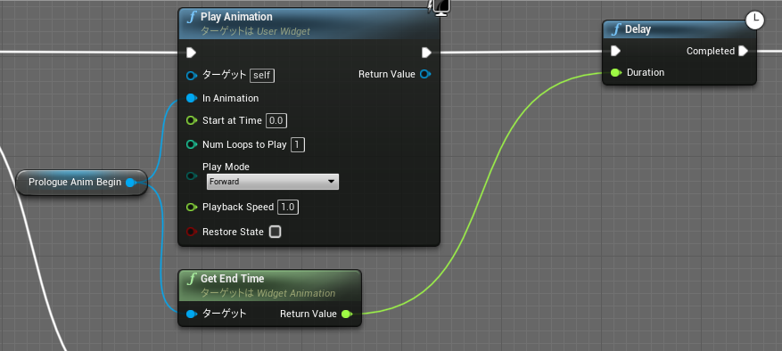Click the Play Mode pin
Viewport: 782px width, 351px height.
(x=192, y=175)
